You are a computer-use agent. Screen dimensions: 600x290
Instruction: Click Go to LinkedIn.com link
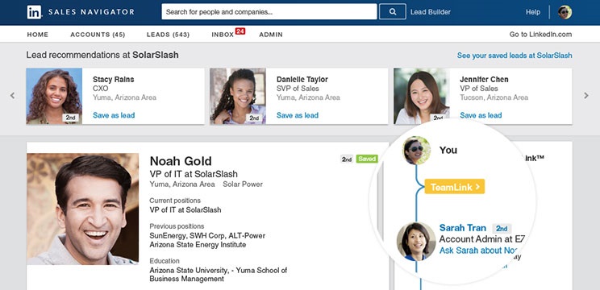(x=540, y=35)
